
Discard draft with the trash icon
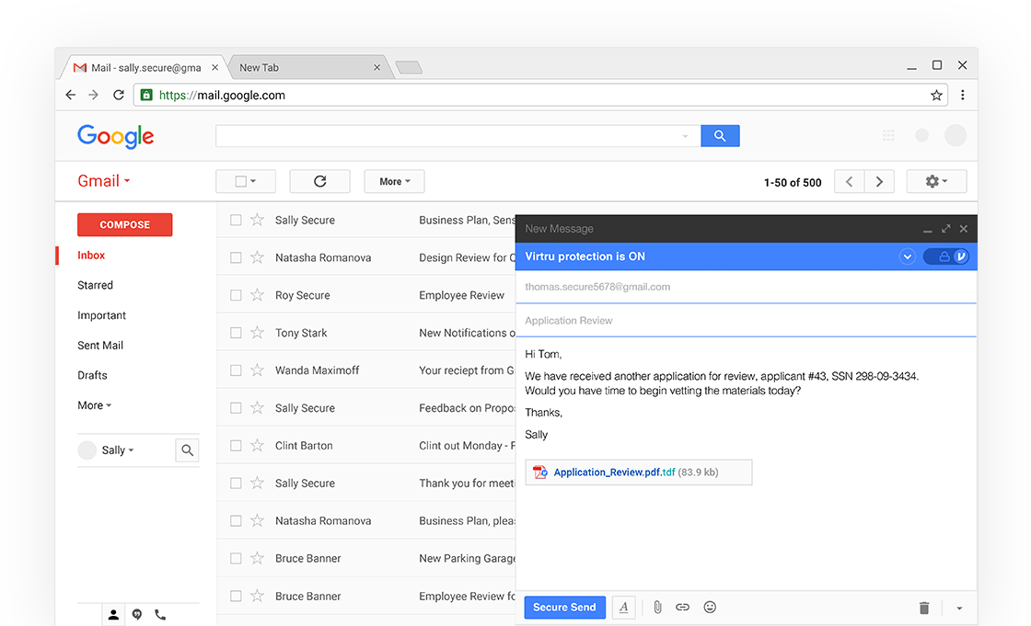(924, 608)
